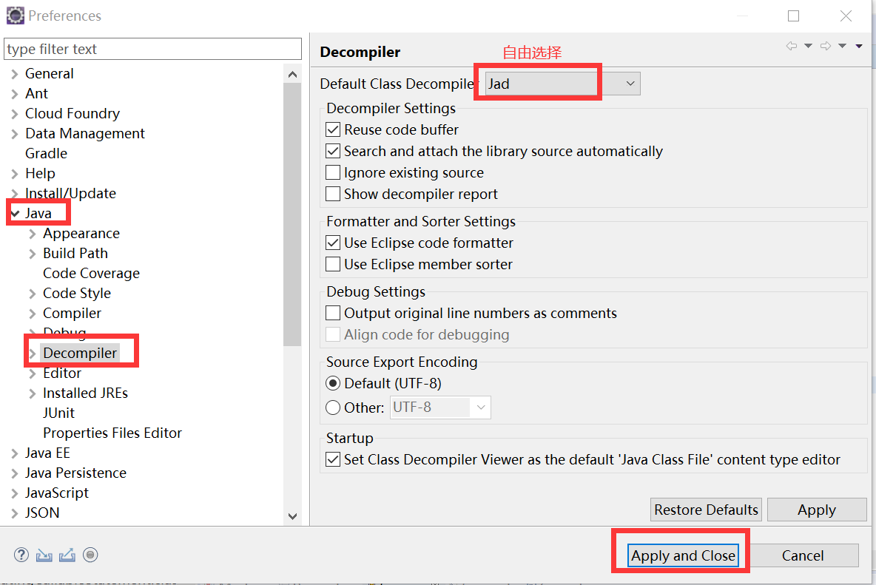Click the Forward navigation arrow icon
The width and height of the screenshot is (876, 585).
coord(826,47)
